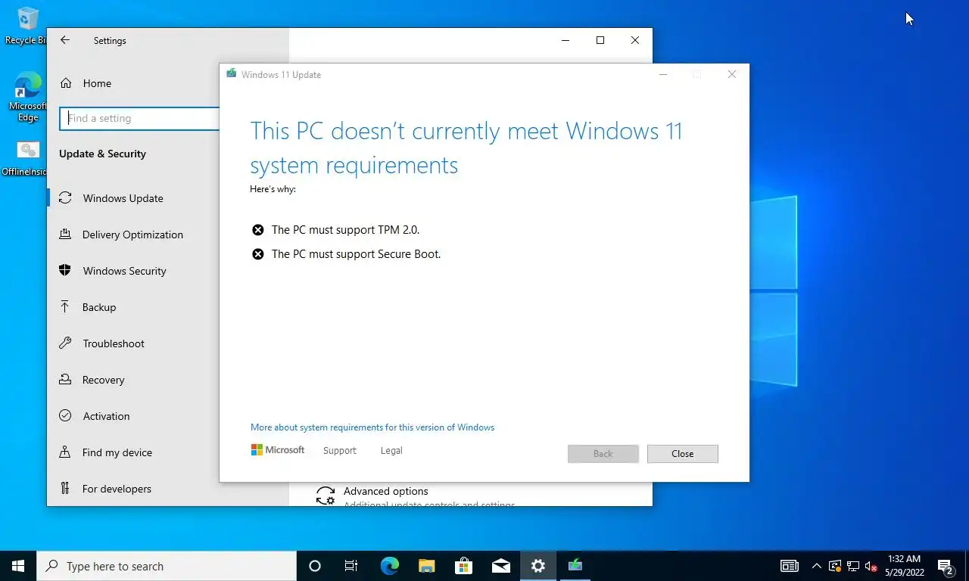Click the Troubleshoot wrench icon

tap(65, 343)
